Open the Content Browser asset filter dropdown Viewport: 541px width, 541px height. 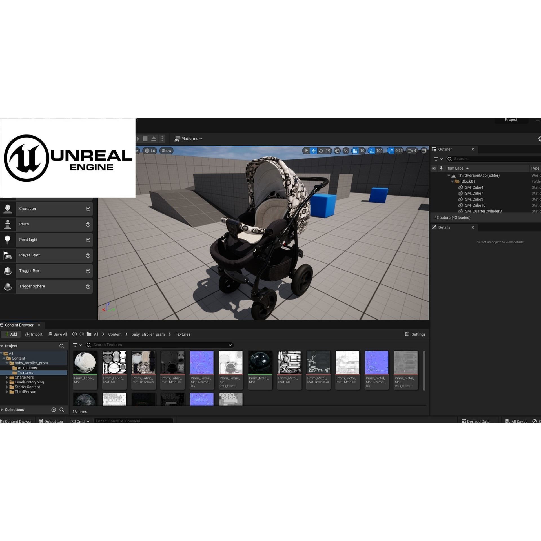pos(77,345)
